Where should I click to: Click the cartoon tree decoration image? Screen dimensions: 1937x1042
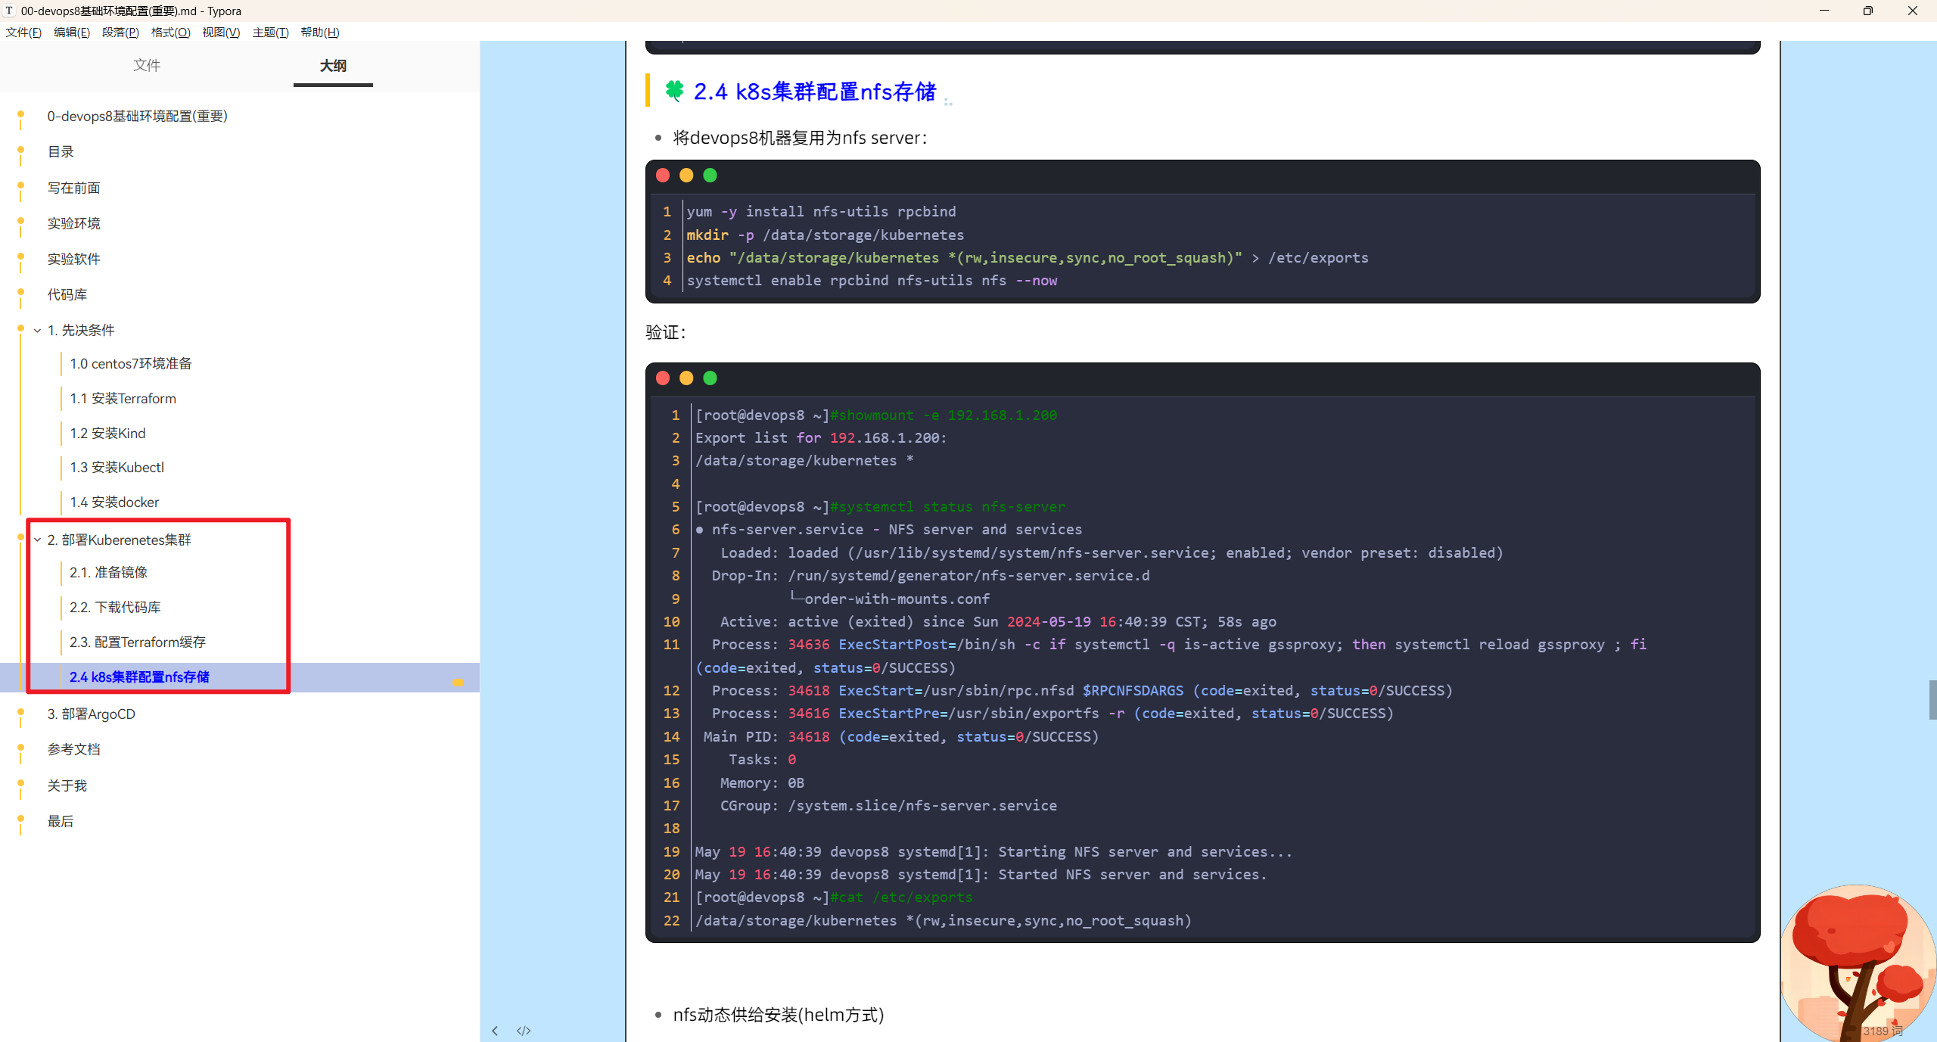(x=1858, y=963)
